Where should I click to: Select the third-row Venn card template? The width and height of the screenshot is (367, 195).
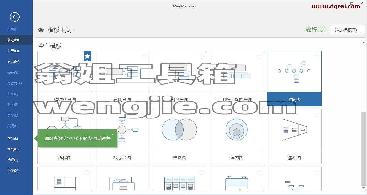122,179
